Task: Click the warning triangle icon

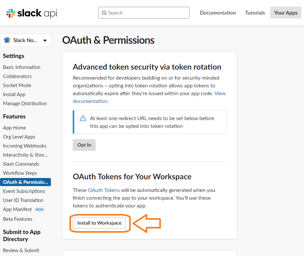Action: click(83, 118)
